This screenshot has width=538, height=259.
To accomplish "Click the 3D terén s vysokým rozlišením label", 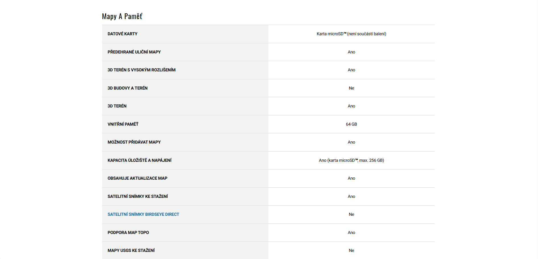I will pyautogui.click(x=141, y=70).
